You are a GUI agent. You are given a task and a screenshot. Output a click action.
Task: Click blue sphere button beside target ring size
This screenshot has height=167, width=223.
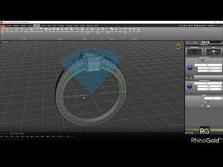click(x=190, y=86)
